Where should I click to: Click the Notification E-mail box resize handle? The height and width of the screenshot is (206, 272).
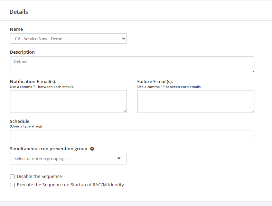point(125,111)
